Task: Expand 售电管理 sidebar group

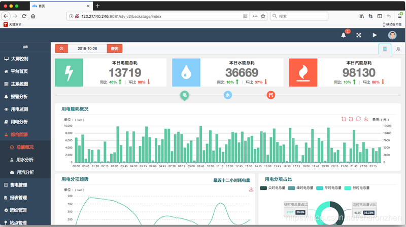Action: pos(25,185)
